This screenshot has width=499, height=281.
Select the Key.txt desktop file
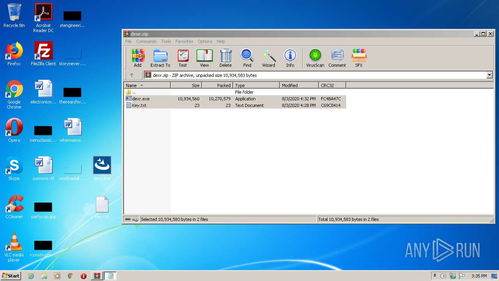click(x=102, y=207)
